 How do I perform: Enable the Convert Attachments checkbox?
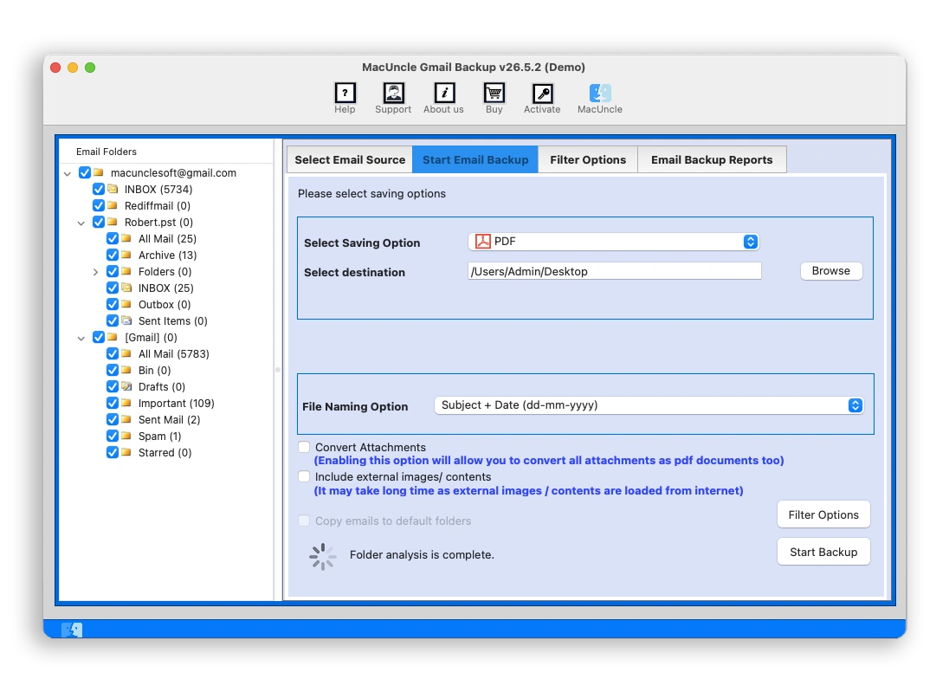pyautogui.click(x=304, y=447)
